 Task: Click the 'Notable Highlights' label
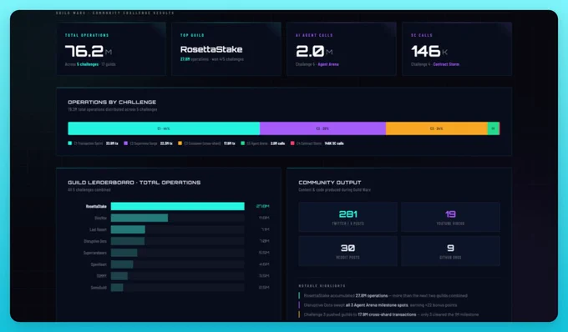[322, 286]
